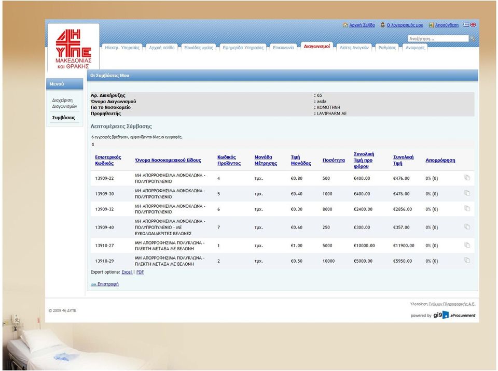Click internal code cell 13909-32
Image resolution: width=498 pixels, height=371 pixels.
tap(104, 209)
